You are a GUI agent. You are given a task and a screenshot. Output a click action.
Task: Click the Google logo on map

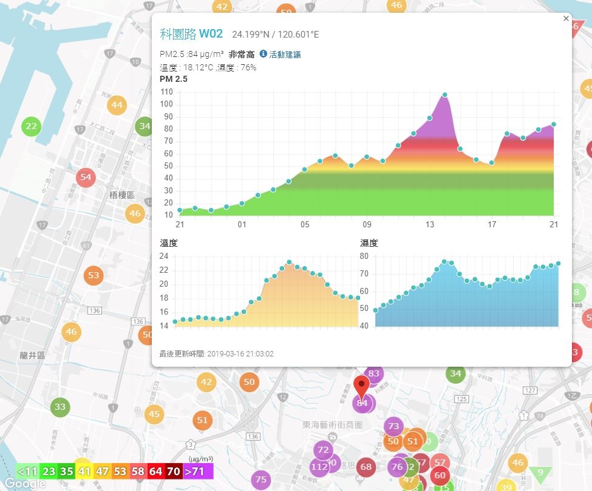[x=24, y=484]
